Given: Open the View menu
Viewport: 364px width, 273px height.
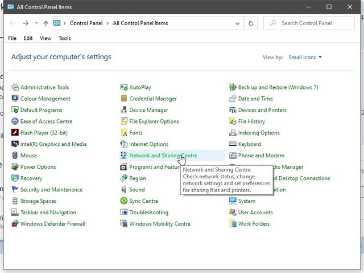Looking at the screenshot, I should pyautogui.click(x=45, y=38).
